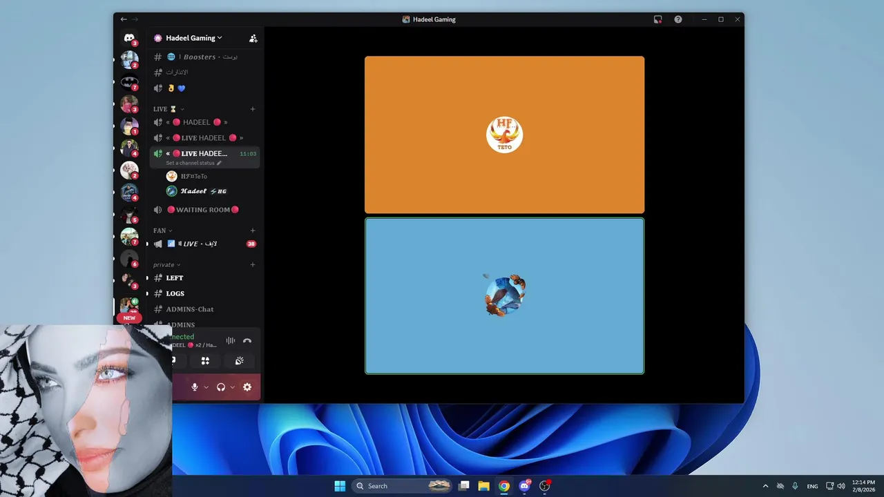Toggle headphones deafen
The width and height of the screenshot is (884, 497).
(x=221, y=387)
